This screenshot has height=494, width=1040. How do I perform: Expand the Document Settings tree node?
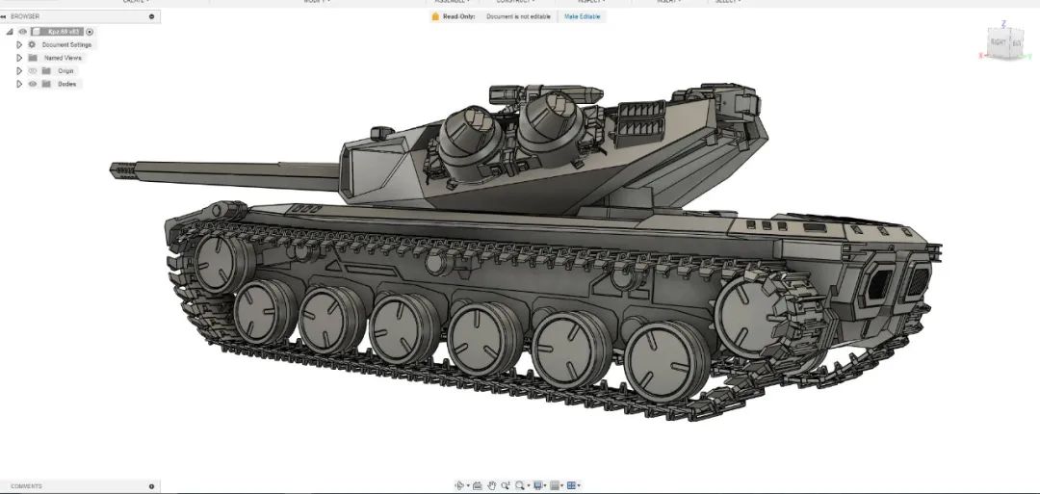(x=19, y=45)
